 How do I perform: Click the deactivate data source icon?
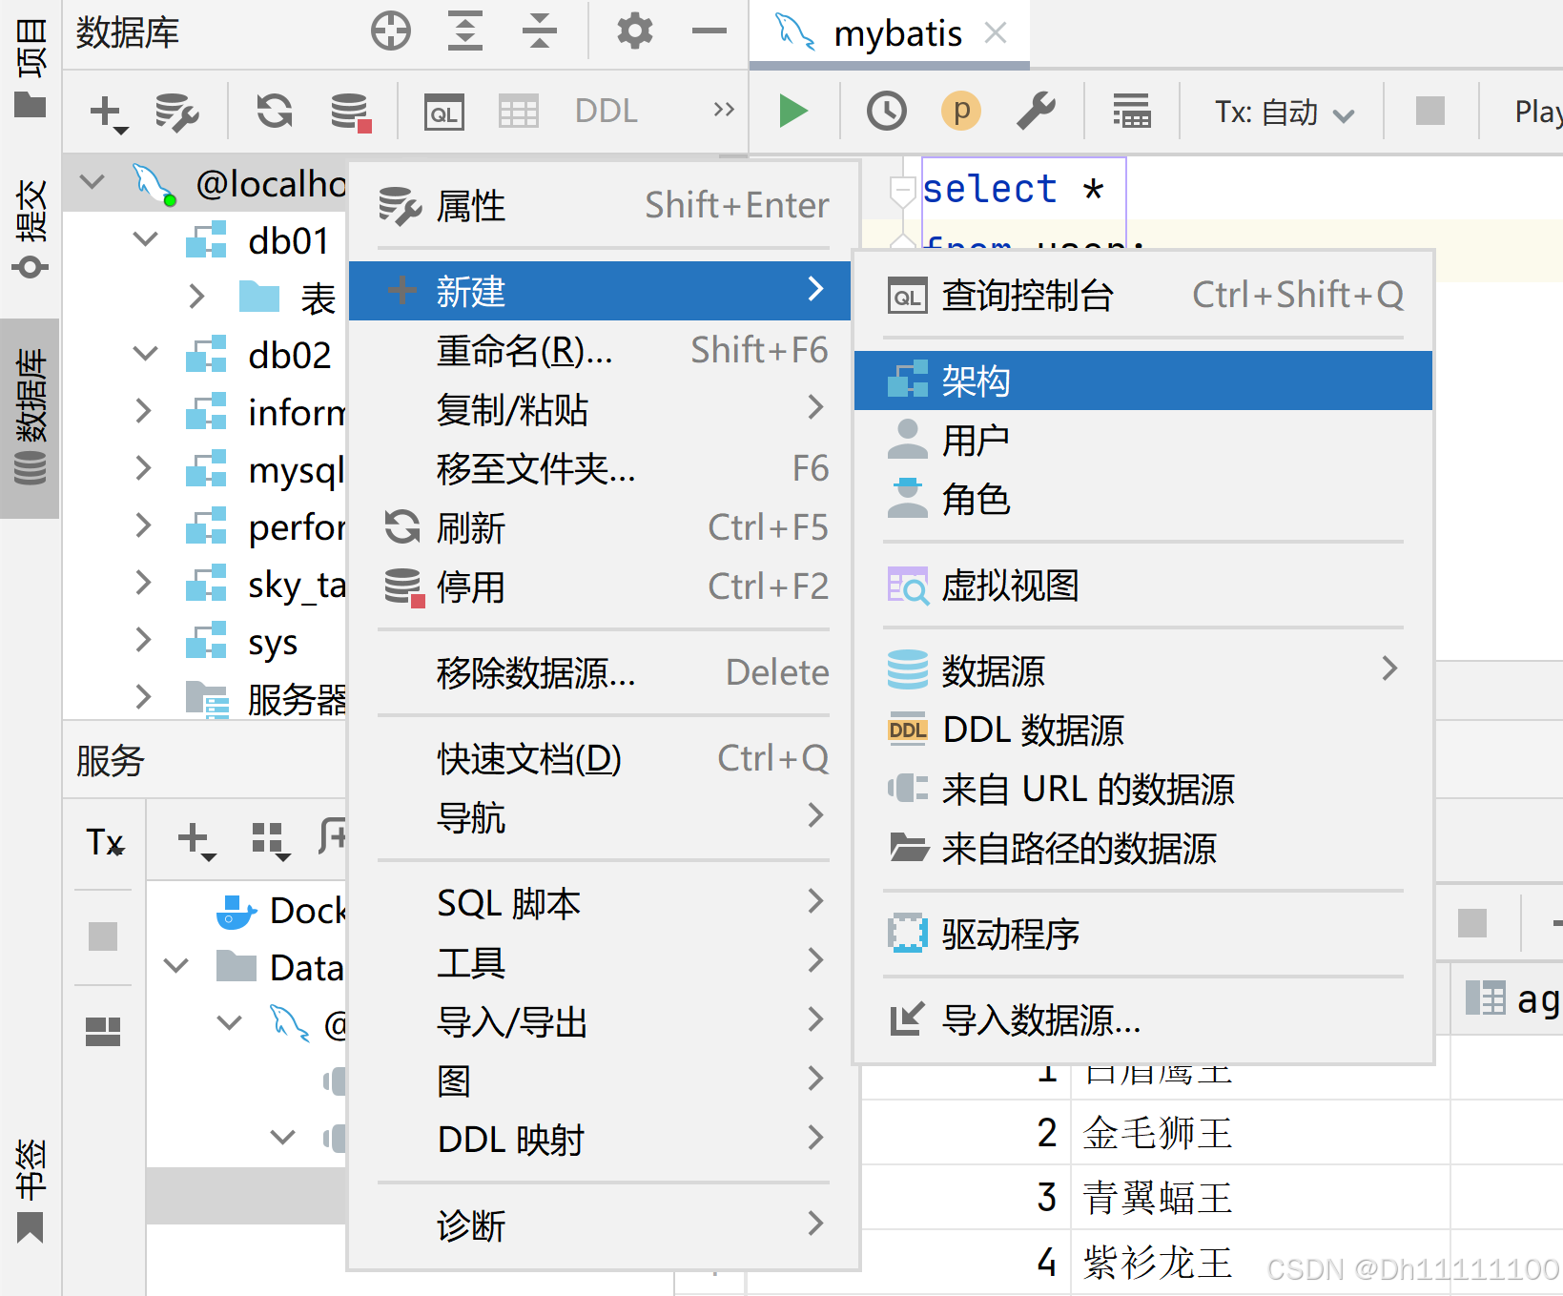coord(350,113)
